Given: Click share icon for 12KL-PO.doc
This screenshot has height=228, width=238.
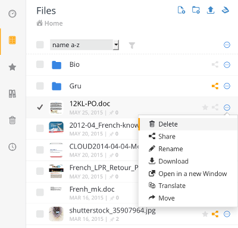Looking at the screenshot, I should point(215,107).
